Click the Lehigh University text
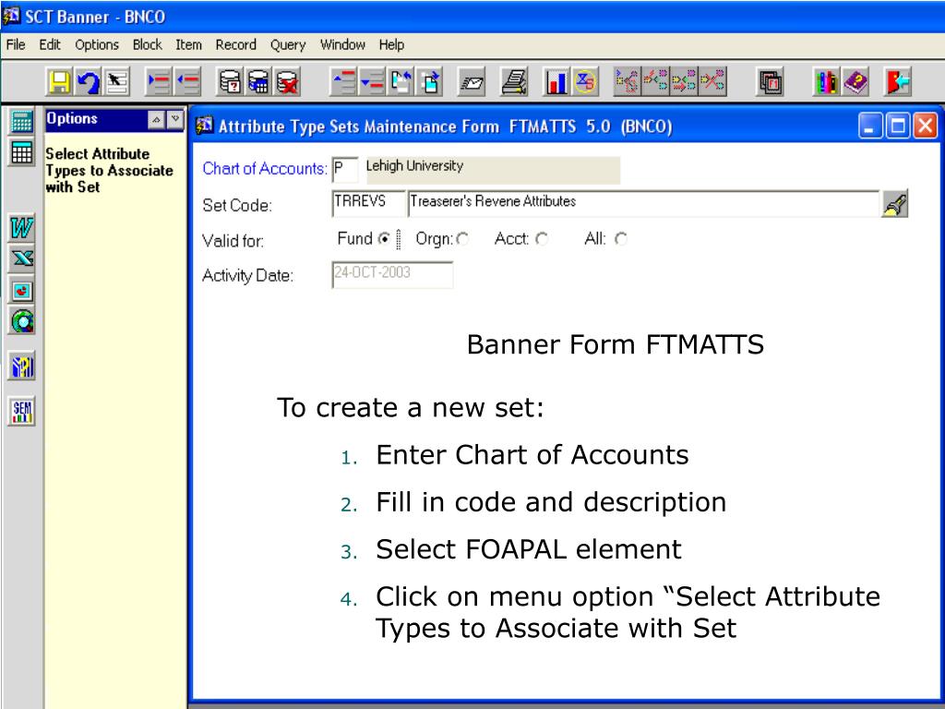 [414, 166]
